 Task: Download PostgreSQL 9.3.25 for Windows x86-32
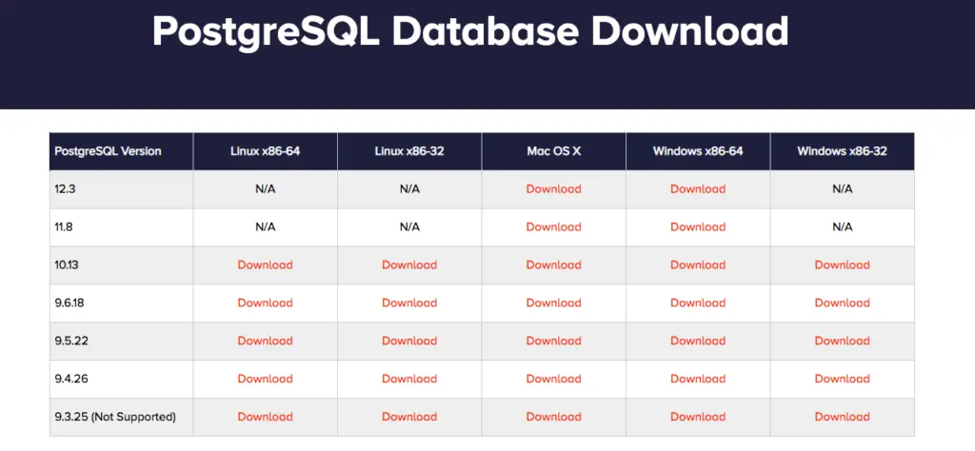click(x=842, y=416)
